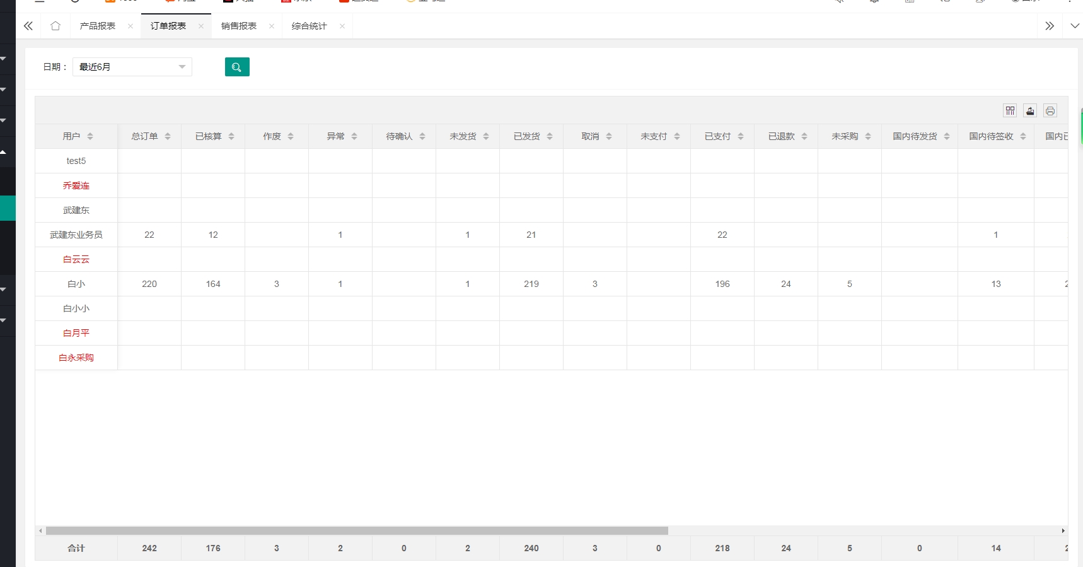Image resolution: width=1083 pixels, height=567 pixels.
Task: Click the export table icon
Action: (x=1030, y=111)
